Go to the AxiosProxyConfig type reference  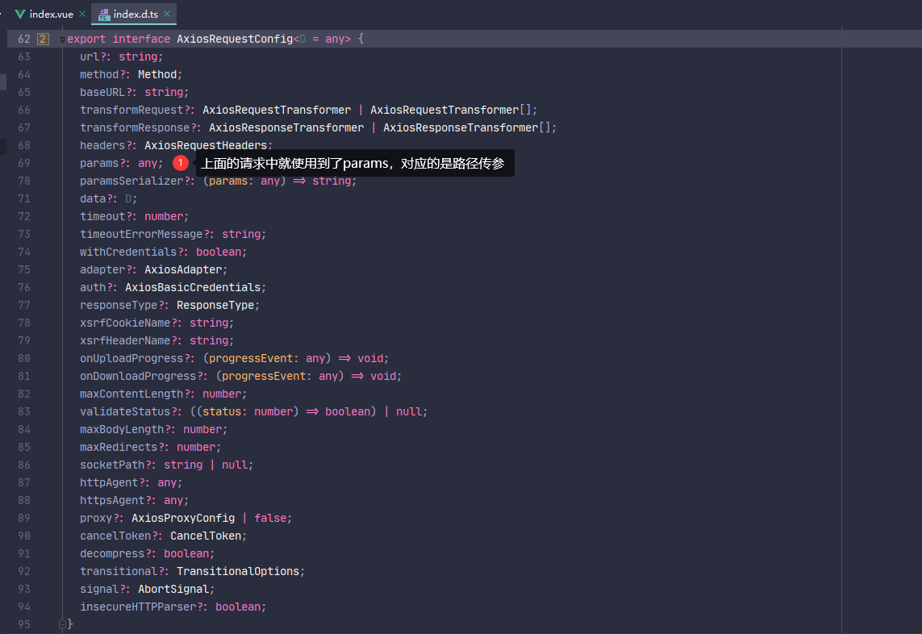pyautogui.click(x=183, y=518)
